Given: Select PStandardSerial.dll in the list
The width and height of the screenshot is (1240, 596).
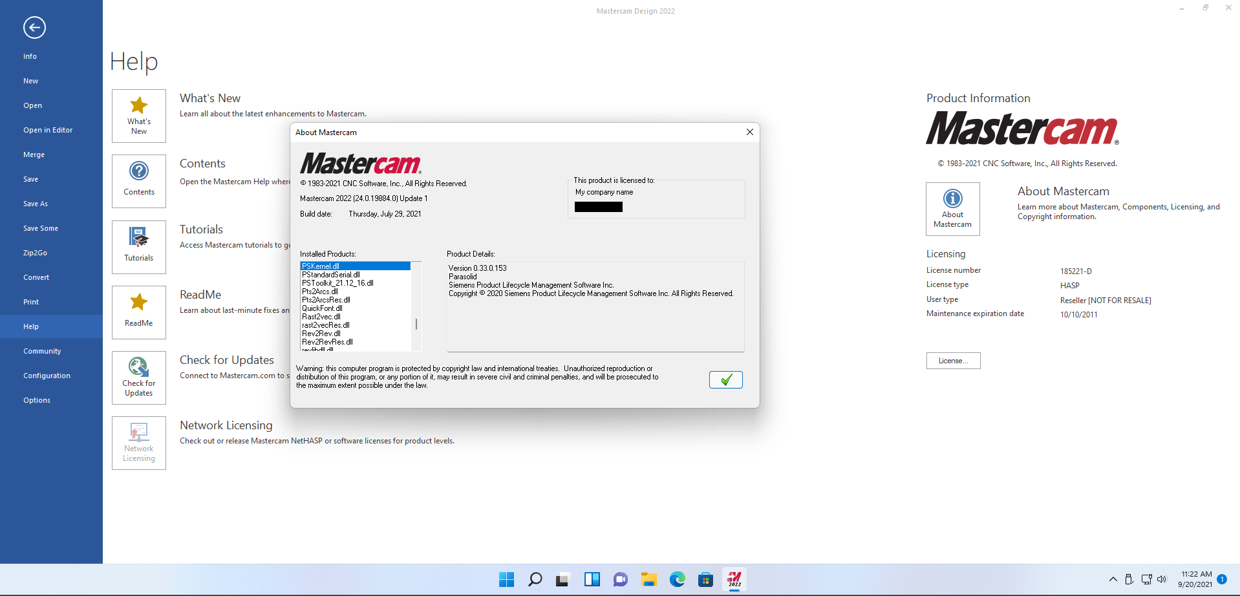Looking at the screenshot, I should coord(356,275).
